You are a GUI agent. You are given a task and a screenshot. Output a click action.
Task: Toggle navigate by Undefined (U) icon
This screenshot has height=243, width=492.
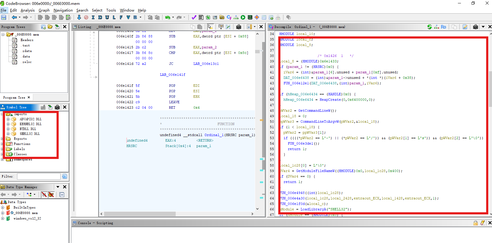click(107, 17)
